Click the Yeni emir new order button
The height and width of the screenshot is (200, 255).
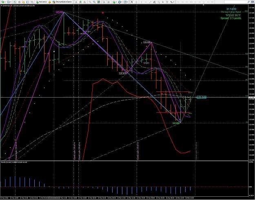pos(41,2)
